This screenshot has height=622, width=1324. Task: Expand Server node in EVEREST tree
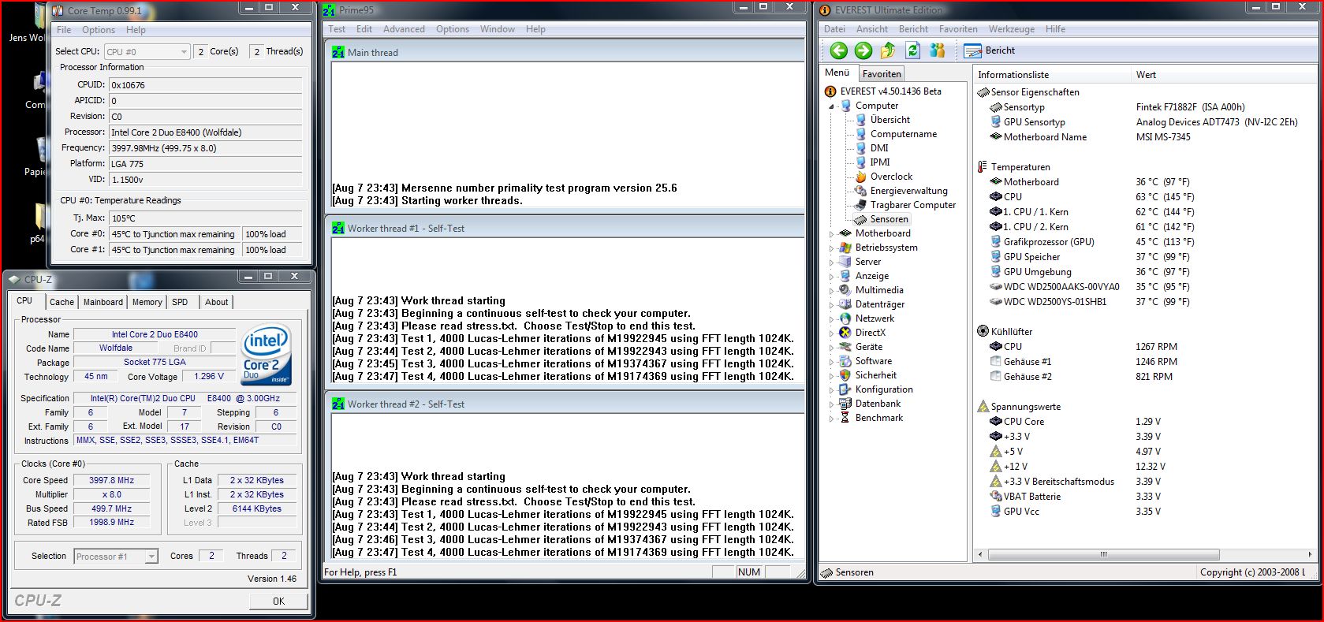coord(831,263)
